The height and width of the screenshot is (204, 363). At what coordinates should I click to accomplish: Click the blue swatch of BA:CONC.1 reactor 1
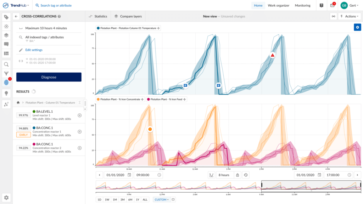pyautogui.click(x=34, y=127)
